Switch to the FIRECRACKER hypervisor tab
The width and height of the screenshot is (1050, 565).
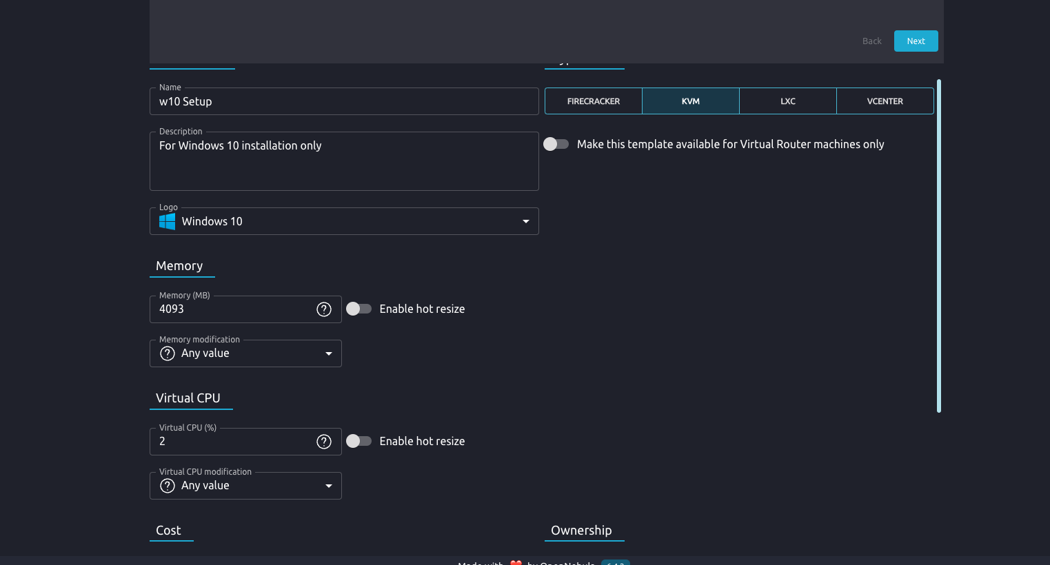pos(593,101)
